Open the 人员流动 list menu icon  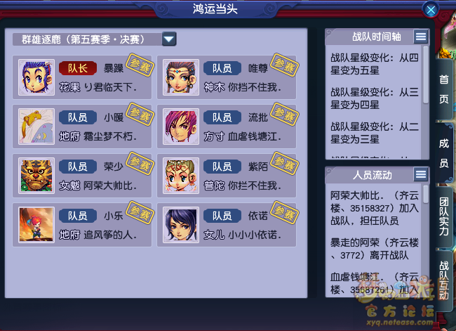(420, 174)
